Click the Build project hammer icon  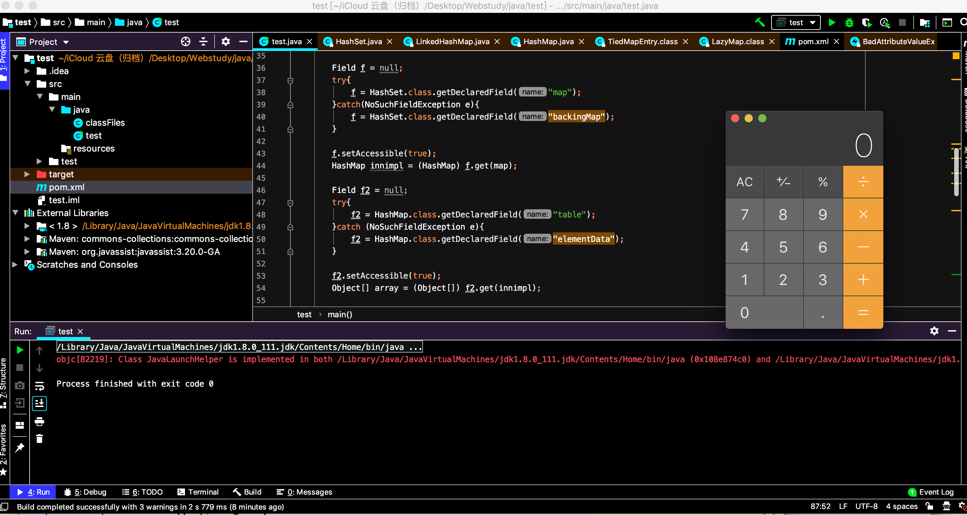point(759,22)
